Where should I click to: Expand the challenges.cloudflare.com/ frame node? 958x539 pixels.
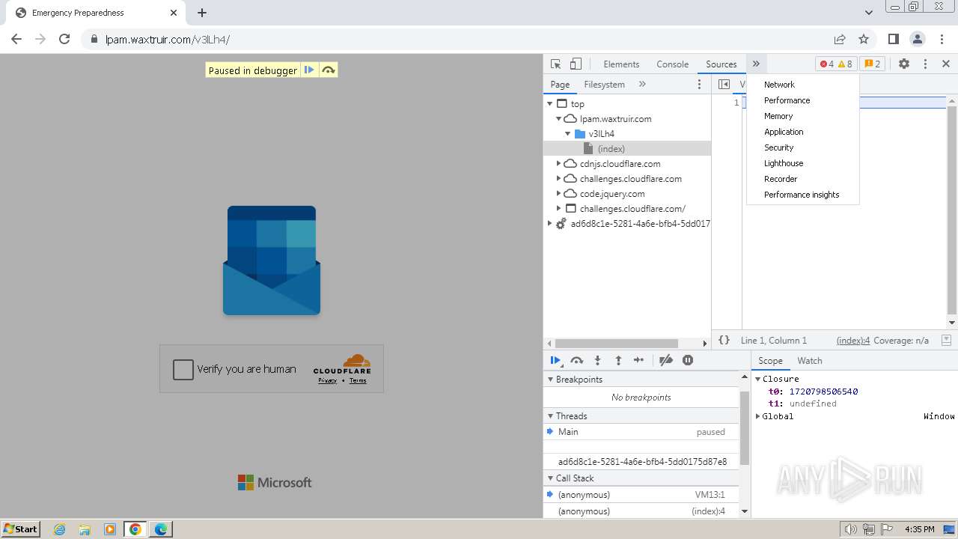(x=558, y=209)
